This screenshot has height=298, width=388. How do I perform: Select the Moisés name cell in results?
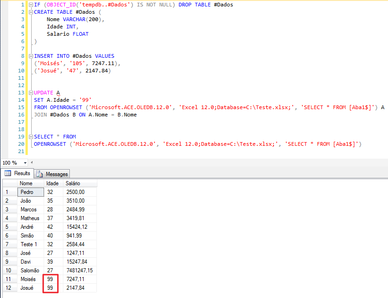(x=30, y=279)
